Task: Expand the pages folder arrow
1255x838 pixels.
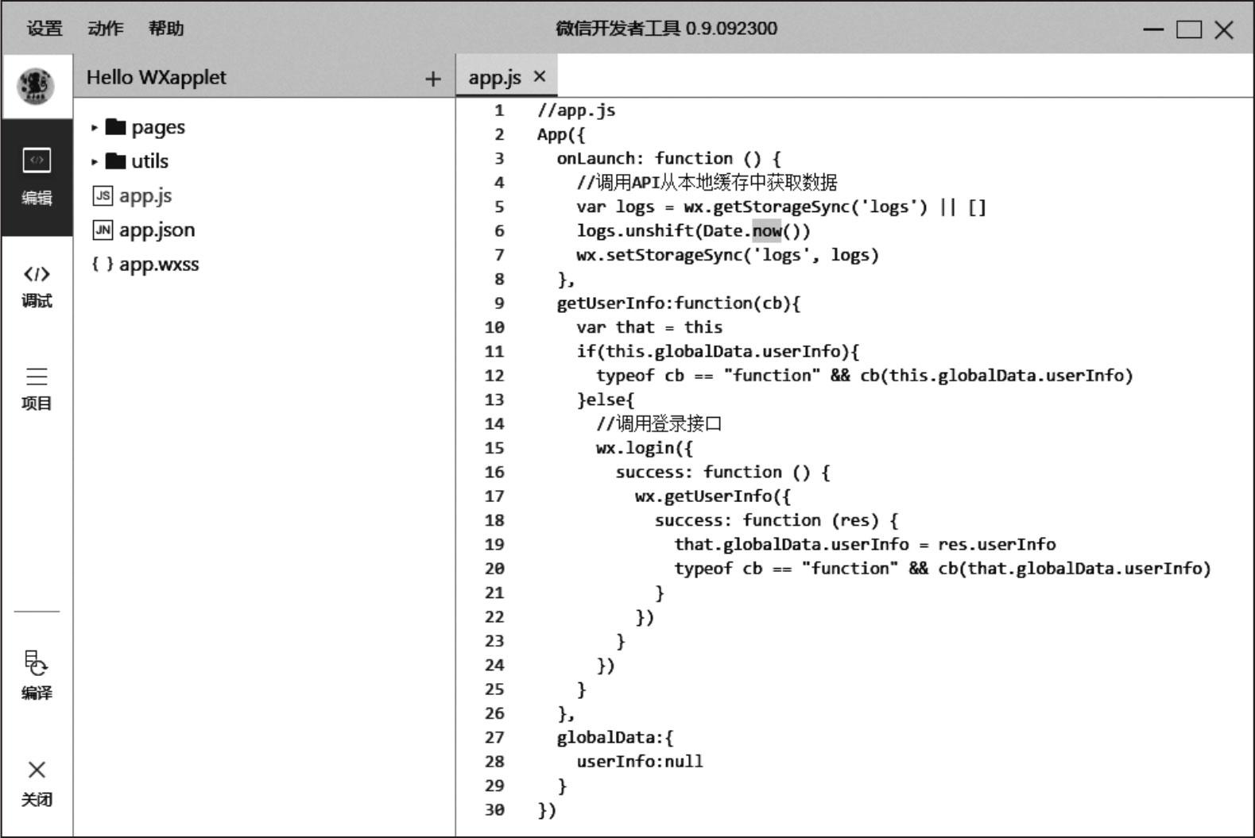Action: (95, 127)
